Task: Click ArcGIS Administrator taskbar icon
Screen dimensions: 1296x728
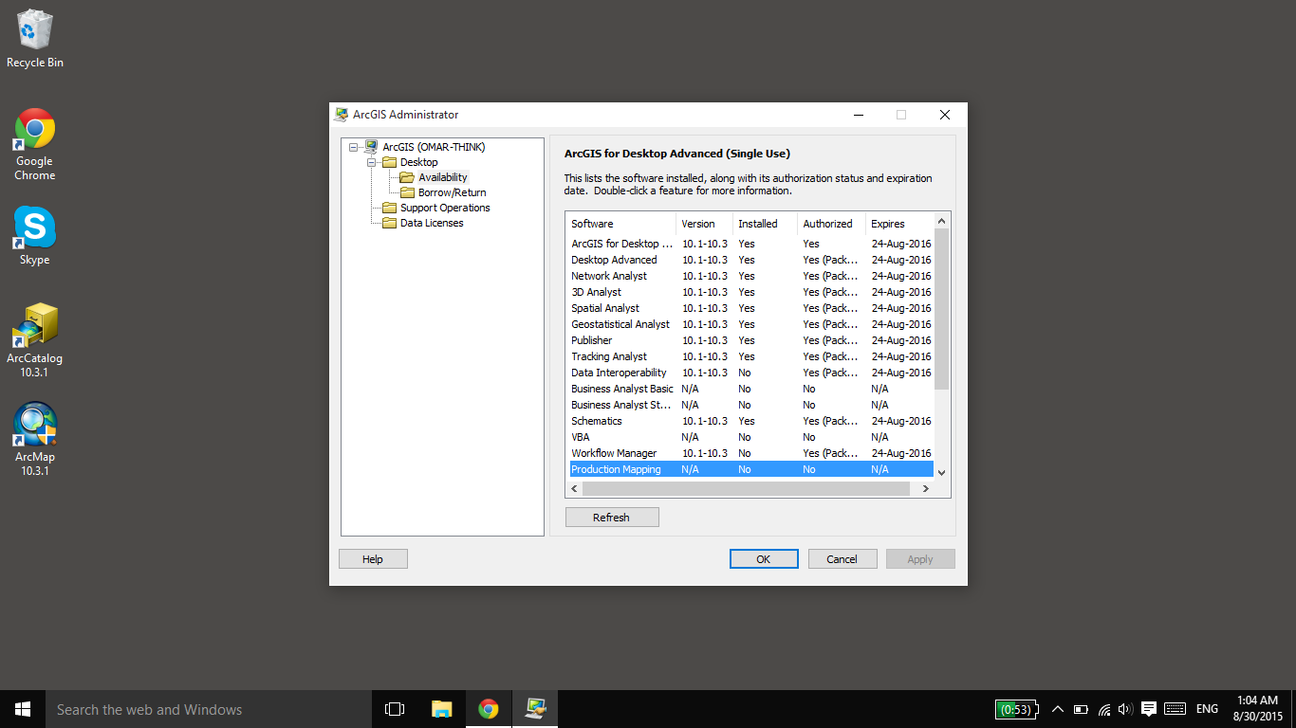Action: click(x=535, y=709)
